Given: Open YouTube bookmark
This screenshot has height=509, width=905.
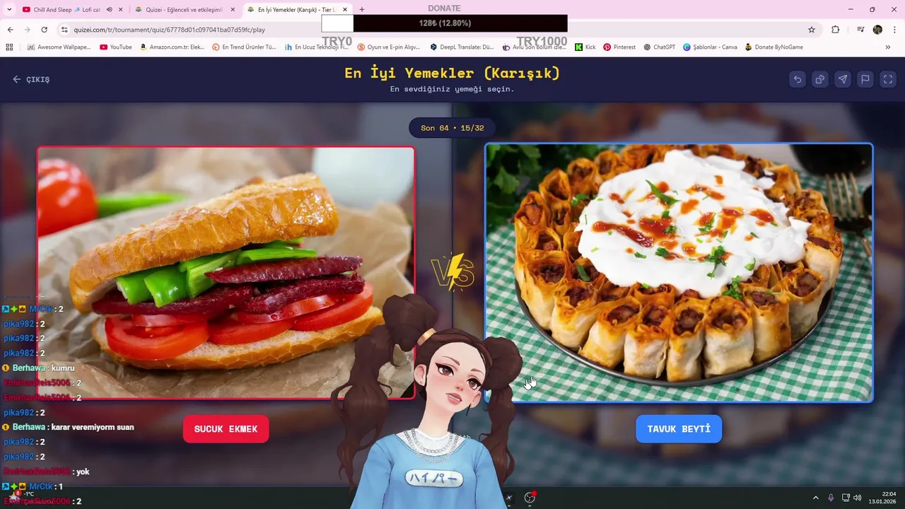Looking at the screenshot, I should click(x=116, y=47).
